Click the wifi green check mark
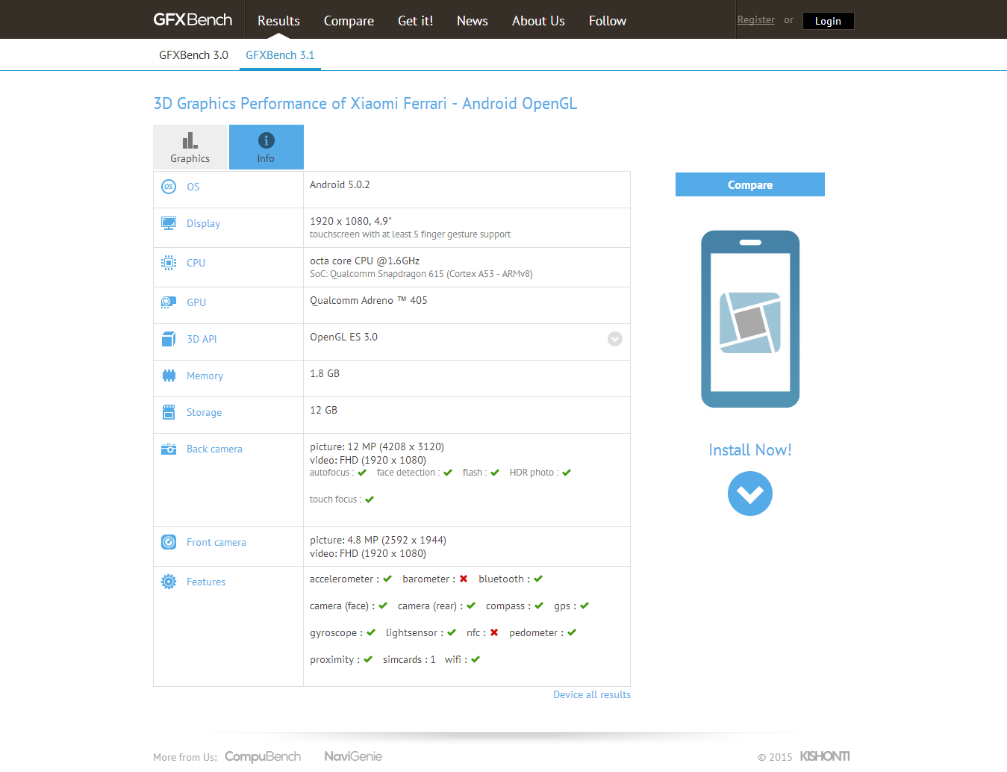The width and height of the screenshot is (1007, 772). pyautogui.click(x=476, y=659)
